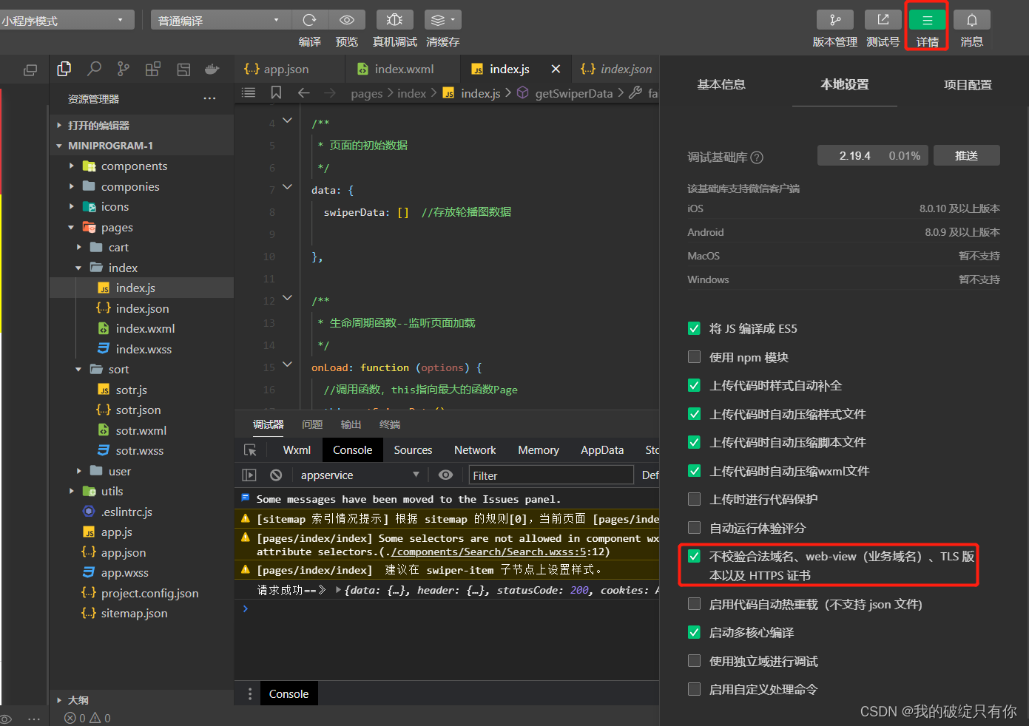Toggle the console sidebar panel icon
The height and width of the screenshot is (726, 1029).
[x=249, y=475]
